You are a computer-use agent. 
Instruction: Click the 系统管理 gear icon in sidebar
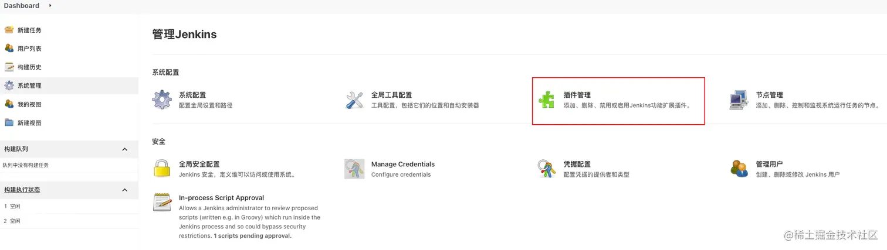[9, 85]
